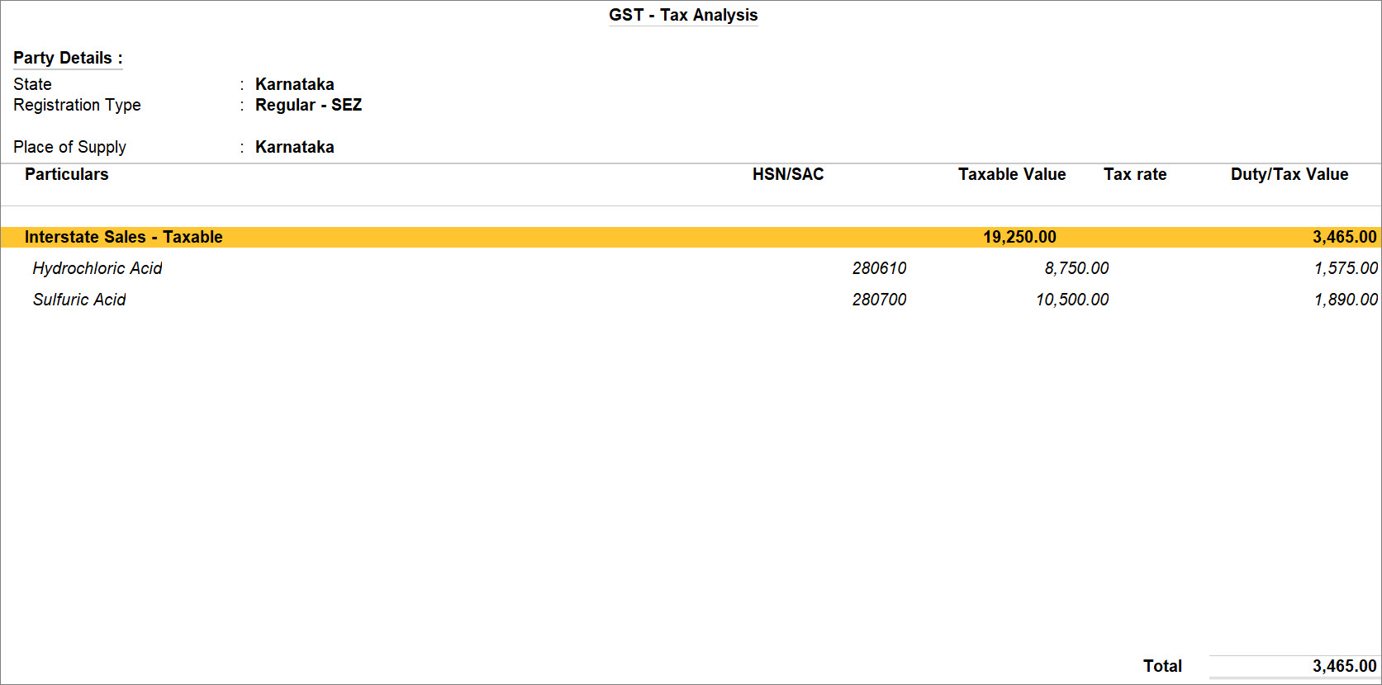1382x685 pixels.
Task: Click the GST - Tax Analysis title
Action: coord(683,15)
